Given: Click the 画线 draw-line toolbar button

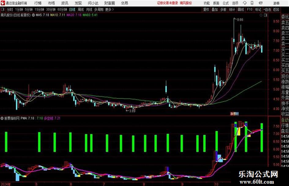Looking at the screenshot, I should tap(241, 9).
